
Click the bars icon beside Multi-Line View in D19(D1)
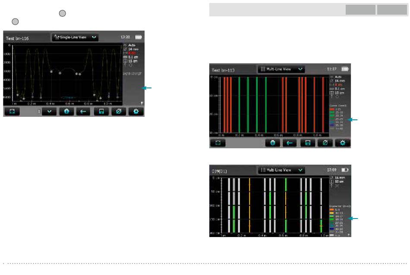click(263, 170)
